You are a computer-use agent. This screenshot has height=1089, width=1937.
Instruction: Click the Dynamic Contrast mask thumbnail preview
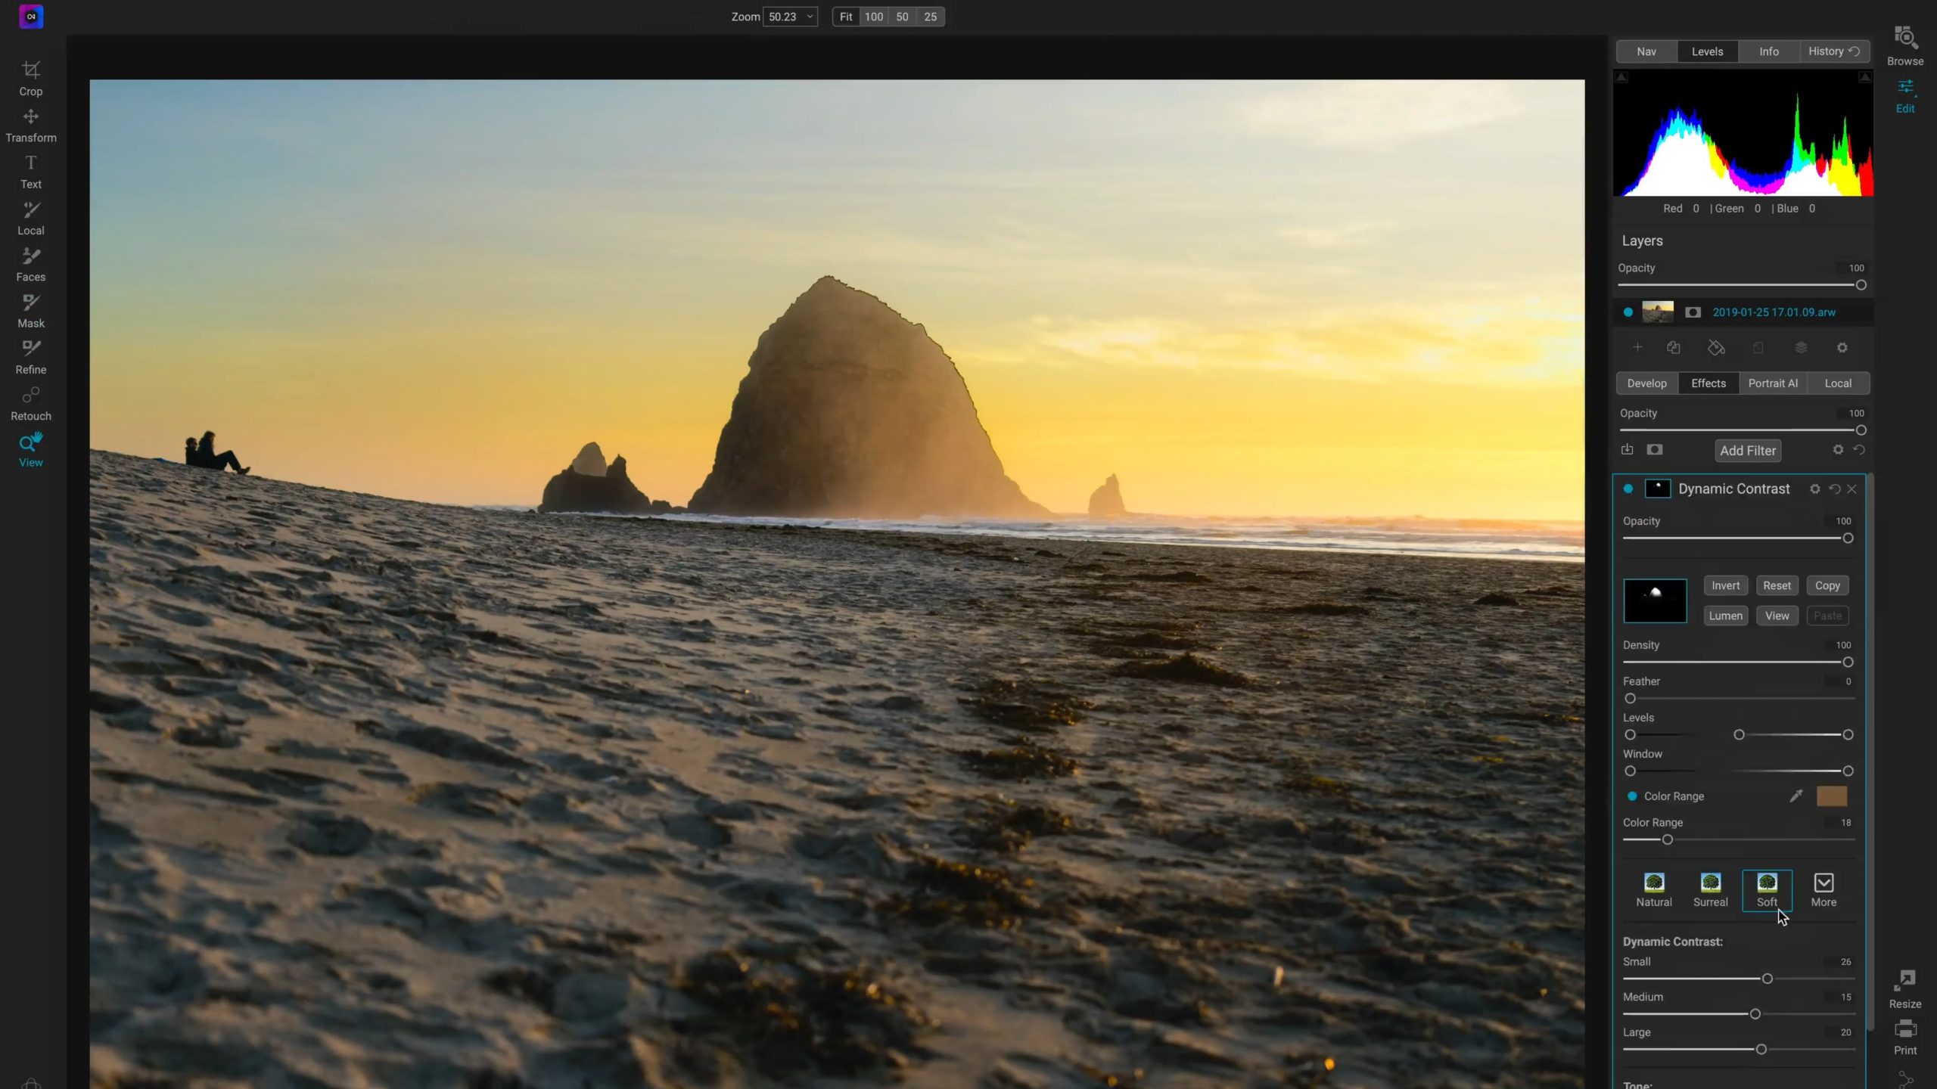click(x=1655, y=600)
